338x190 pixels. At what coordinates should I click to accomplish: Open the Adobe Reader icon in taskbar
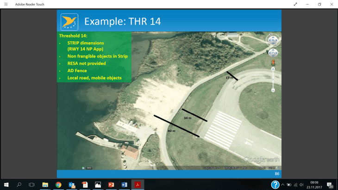[138, 185]
